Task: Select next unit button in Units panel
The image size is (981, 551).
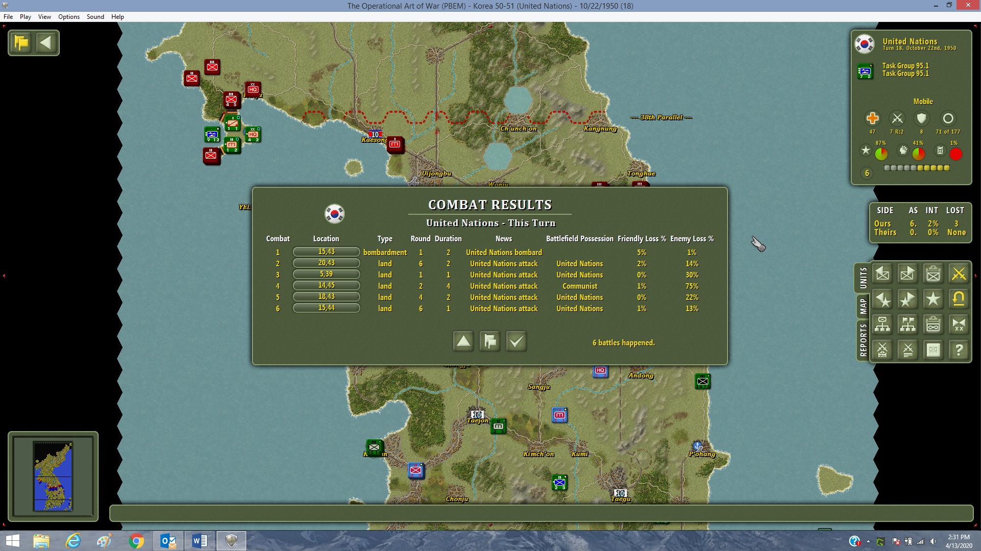Action: coord(908,274)
